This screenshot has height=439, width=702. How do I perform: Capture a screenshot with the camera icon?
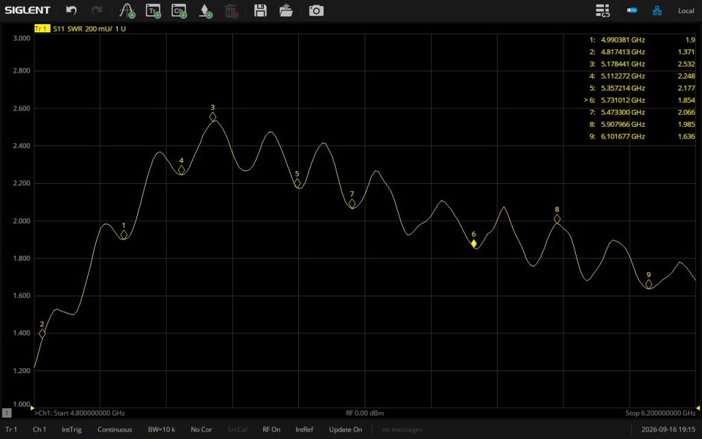click(316, 10)
